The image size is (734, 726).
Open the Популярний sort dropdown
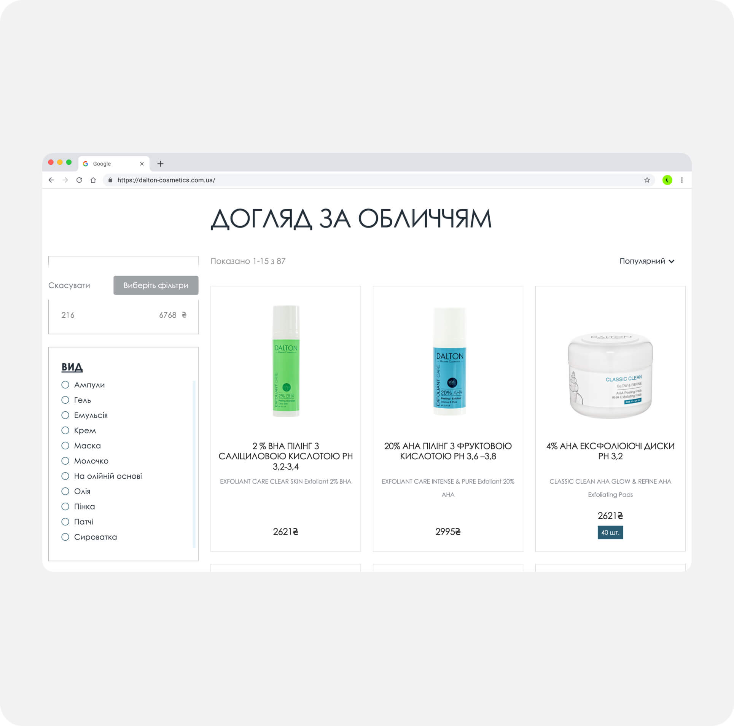click(647, 261)
